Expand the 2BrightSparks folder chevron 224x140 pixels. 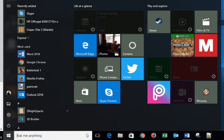(67, 111)
